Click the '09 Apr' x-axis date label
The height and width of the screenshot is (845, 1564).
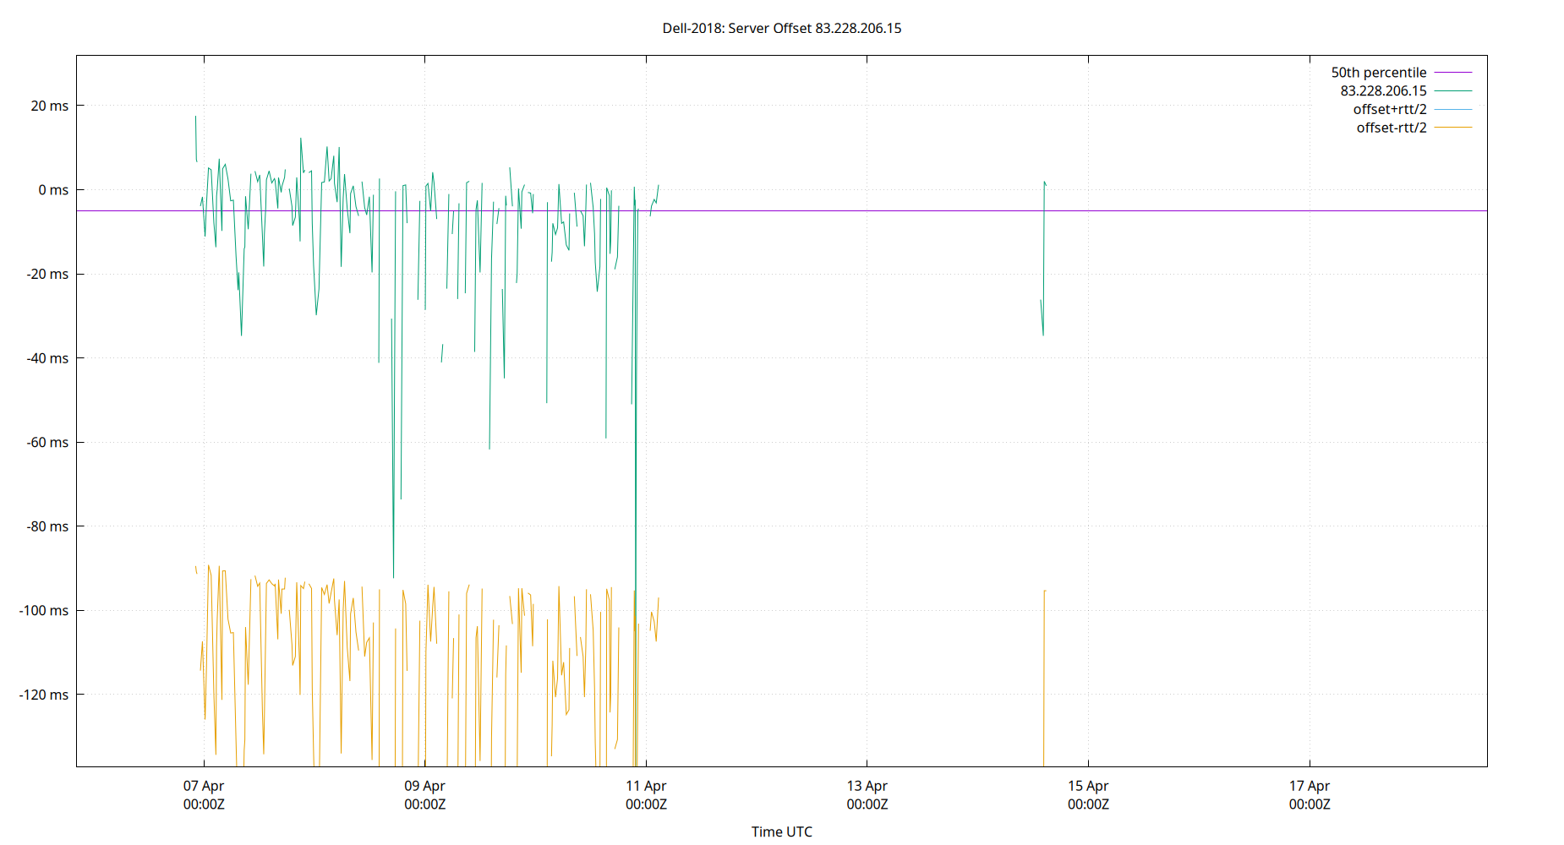coord(424,786)
